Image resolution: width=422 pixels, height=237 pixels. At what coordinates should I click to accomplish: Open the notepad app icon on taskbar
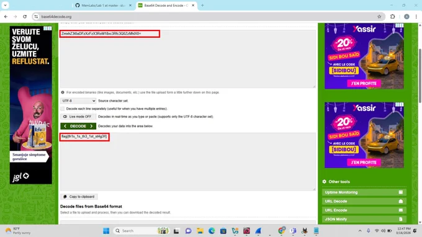pyautogui.click(x=316, y=231)
